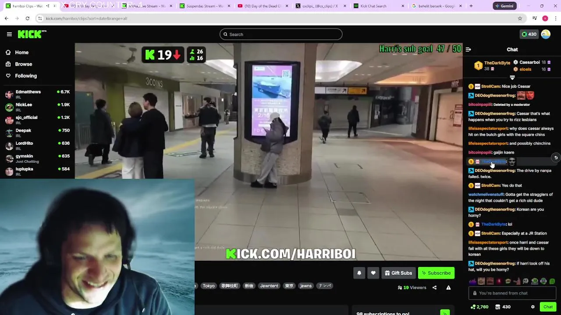This screenshot has height=315, width=561.
Task: Collapse the chat panel with arrow icon
Action: [468, 49]
